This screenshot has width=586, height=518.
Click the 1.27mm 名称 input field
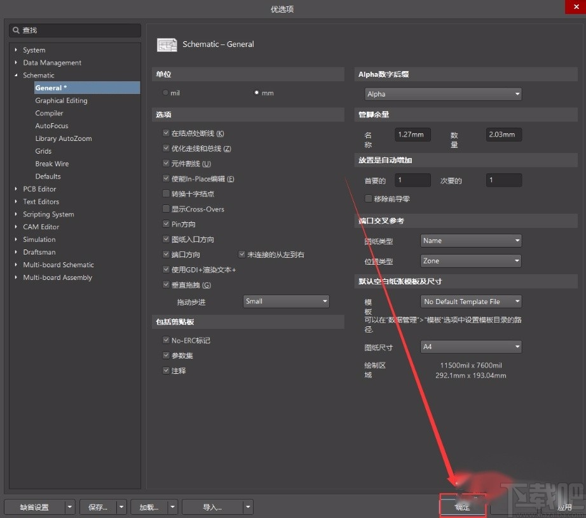(413, 134)
